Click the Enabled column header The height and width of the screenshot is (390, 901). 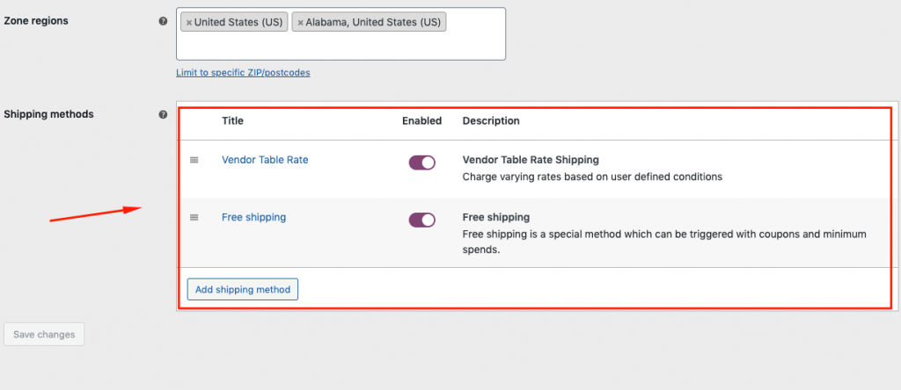click(421, 121)
